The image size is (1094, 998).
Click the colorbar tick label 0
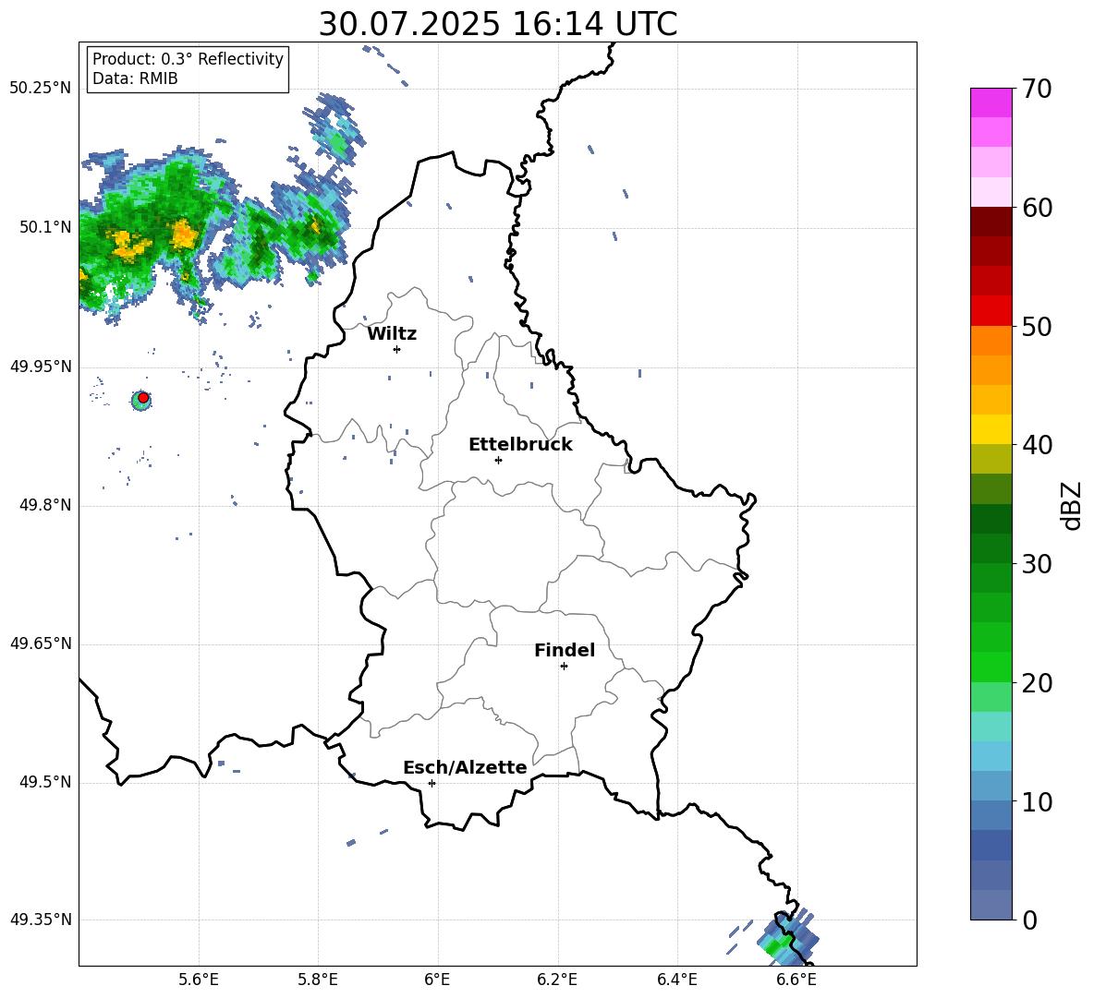point(1029,920)
